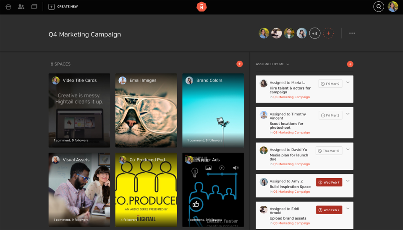The height and width of the screenshot is (230, 403).
Task: Click Timothy Vincent avatar in task card
Action: click(264, 115)
